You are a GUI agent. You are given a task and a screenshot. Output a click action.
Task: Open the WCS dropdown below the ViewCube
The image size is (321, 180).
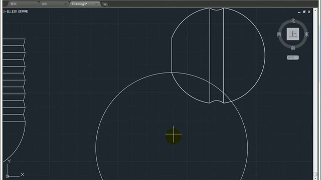(293, 57)
